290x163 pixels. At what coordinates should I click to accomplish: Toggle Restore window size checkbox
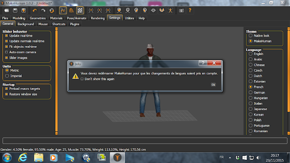coord(6,94)
